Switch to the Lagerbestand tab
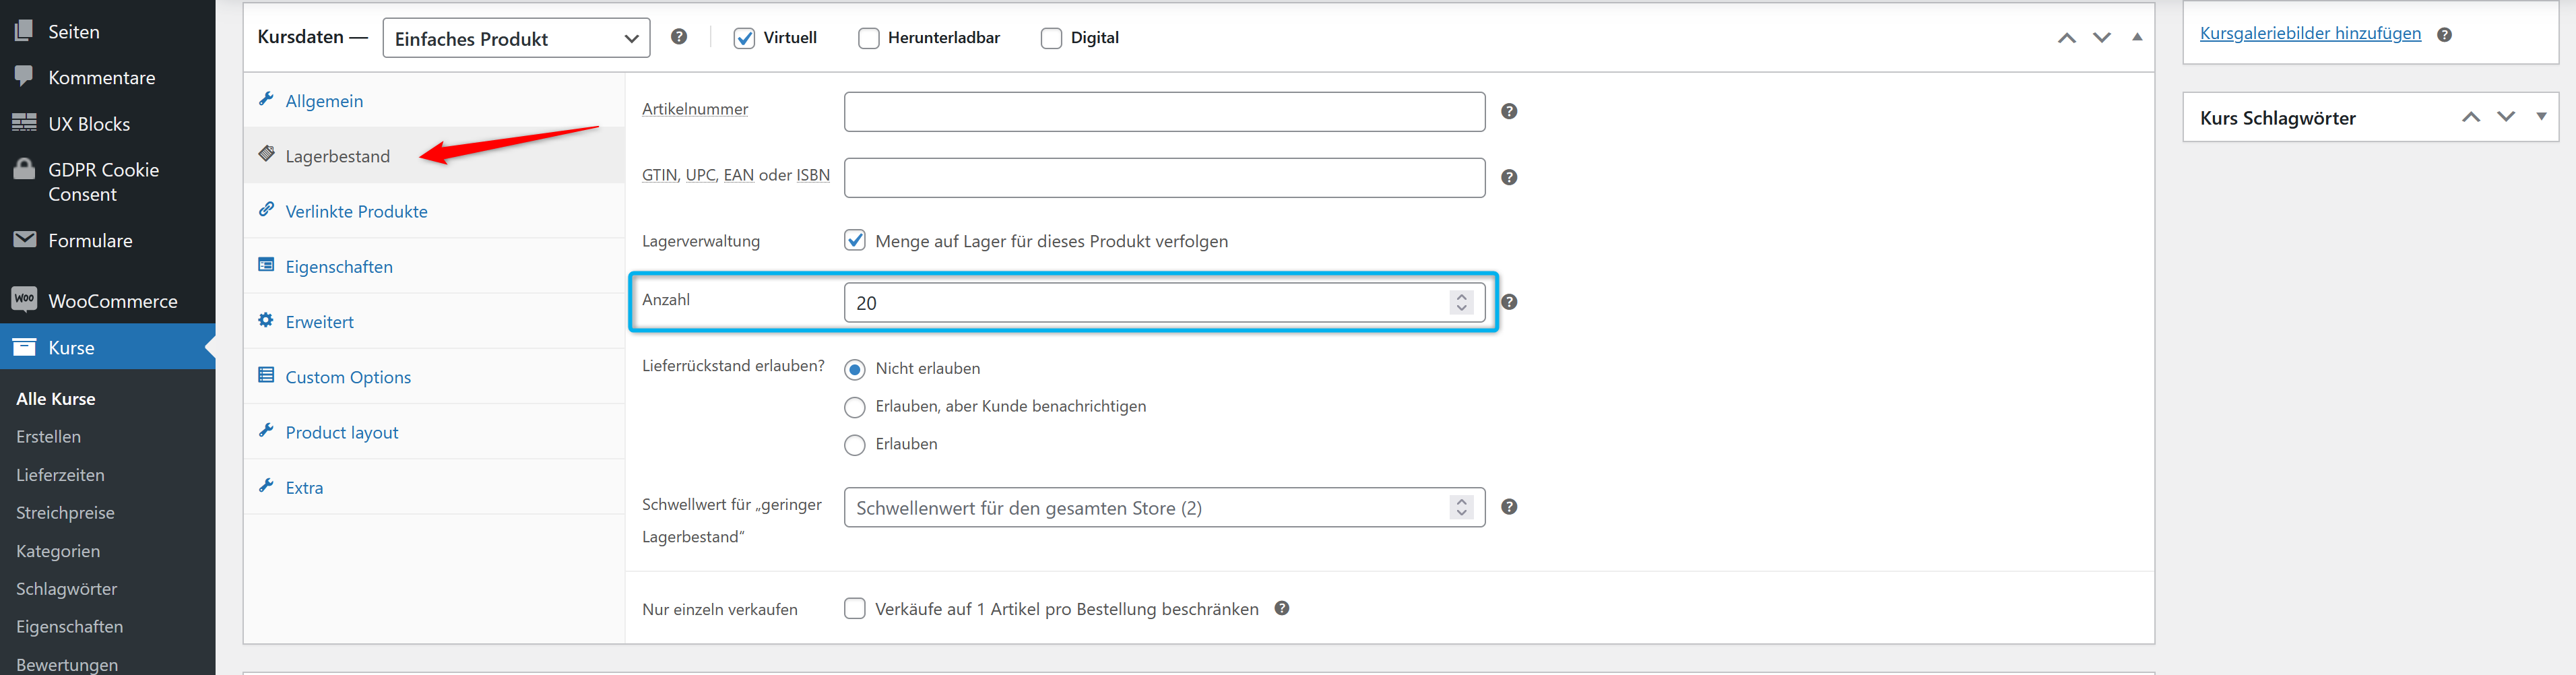 (x=434, y=155)
